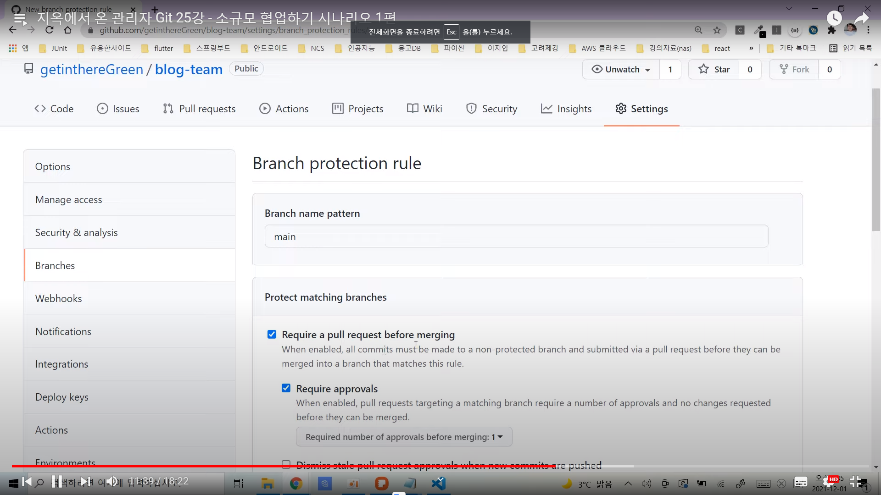Select the Settings tab
This screenshot has height=495, width=881.
point(641,109)
